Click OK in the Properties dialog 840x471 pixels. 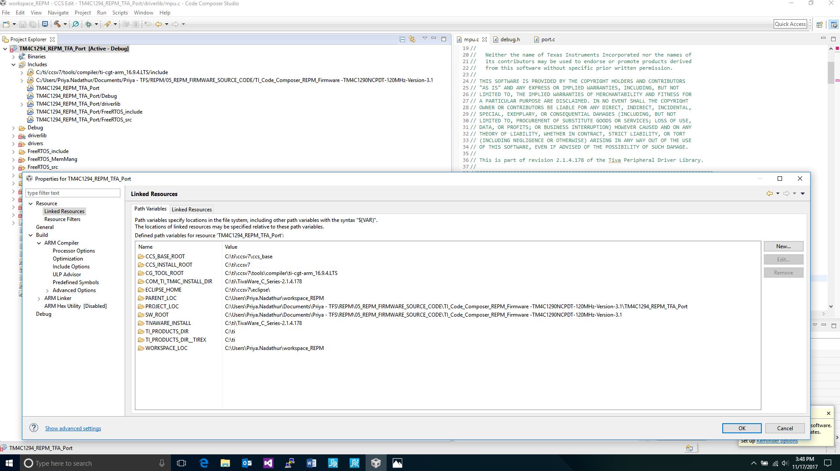click(742, 428)
